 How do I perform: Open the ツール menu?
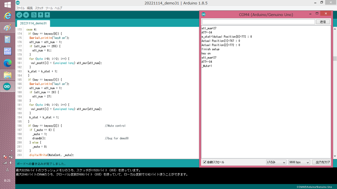pyautogui.click(x=49, y=8)
